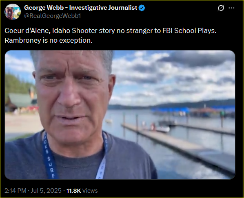Open the 11.8K Views count
Screen dimensions: 244x198
(x=82, y=191)
